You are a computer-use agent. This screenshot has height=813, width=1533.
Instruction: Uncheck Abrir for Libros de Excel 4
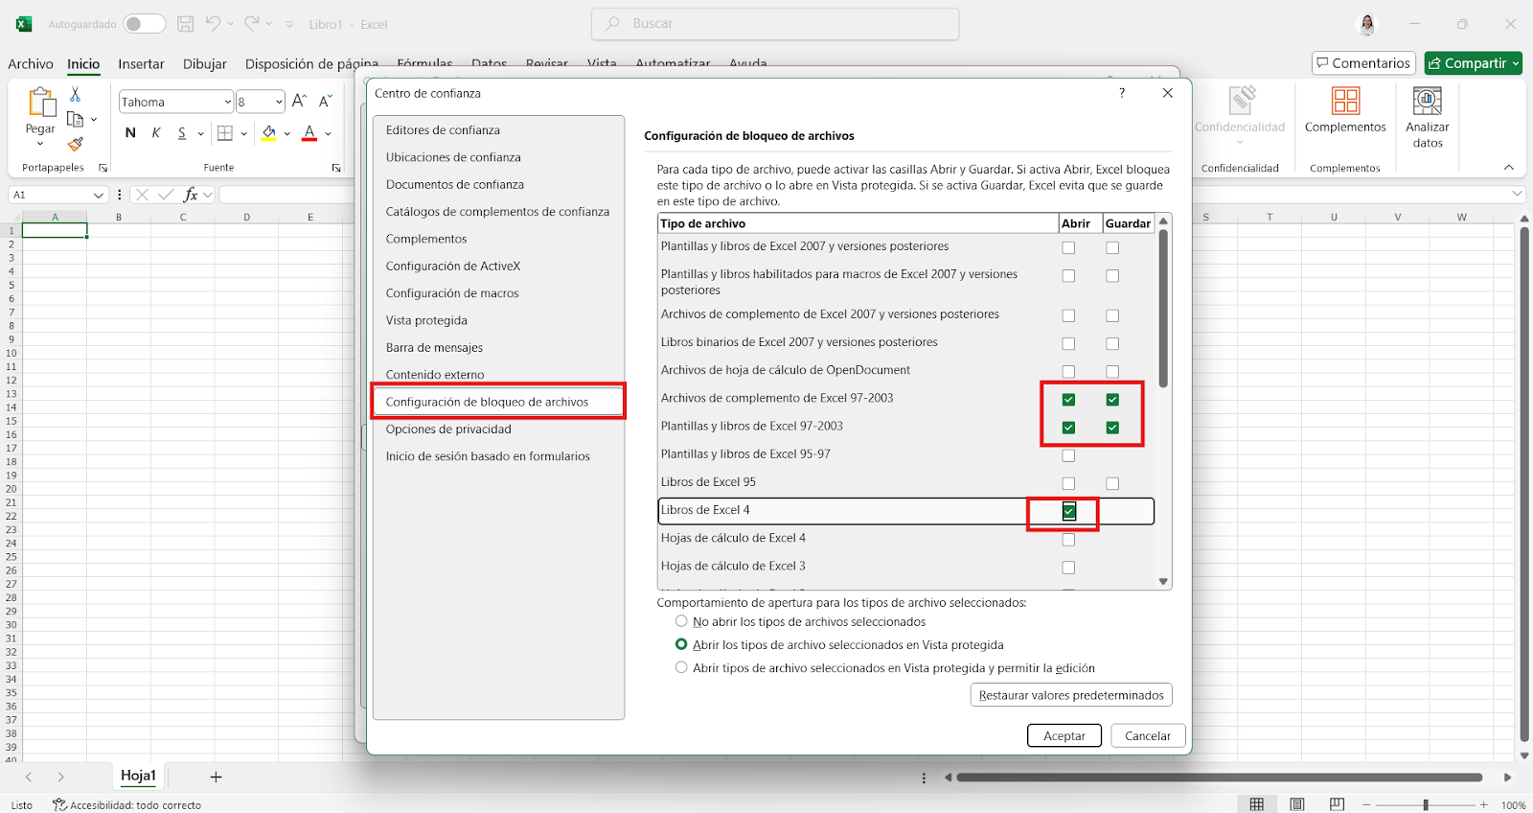click(1068, 512)
